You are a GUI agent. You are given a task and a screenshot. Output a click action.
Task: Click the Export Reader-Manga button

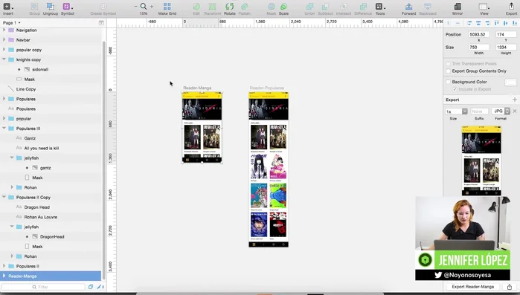[x=473, y=287]
